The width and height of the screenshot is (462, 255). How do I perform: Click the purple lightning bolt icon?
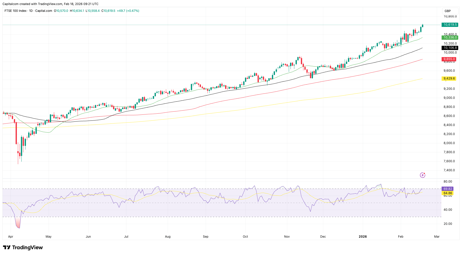tap(422, 175)
